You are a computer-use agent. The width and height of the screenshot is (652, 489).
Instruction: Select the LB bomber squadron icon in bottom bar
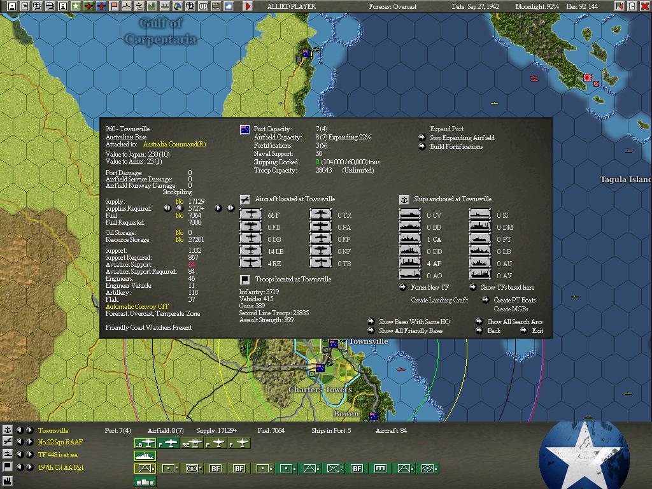point(145,444)
